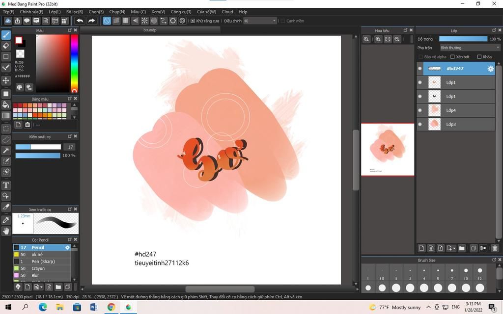This screenshot has height=314, width=503.
Task: Hide the #hd247 layer visibility
Action: [x=420, y=69]
